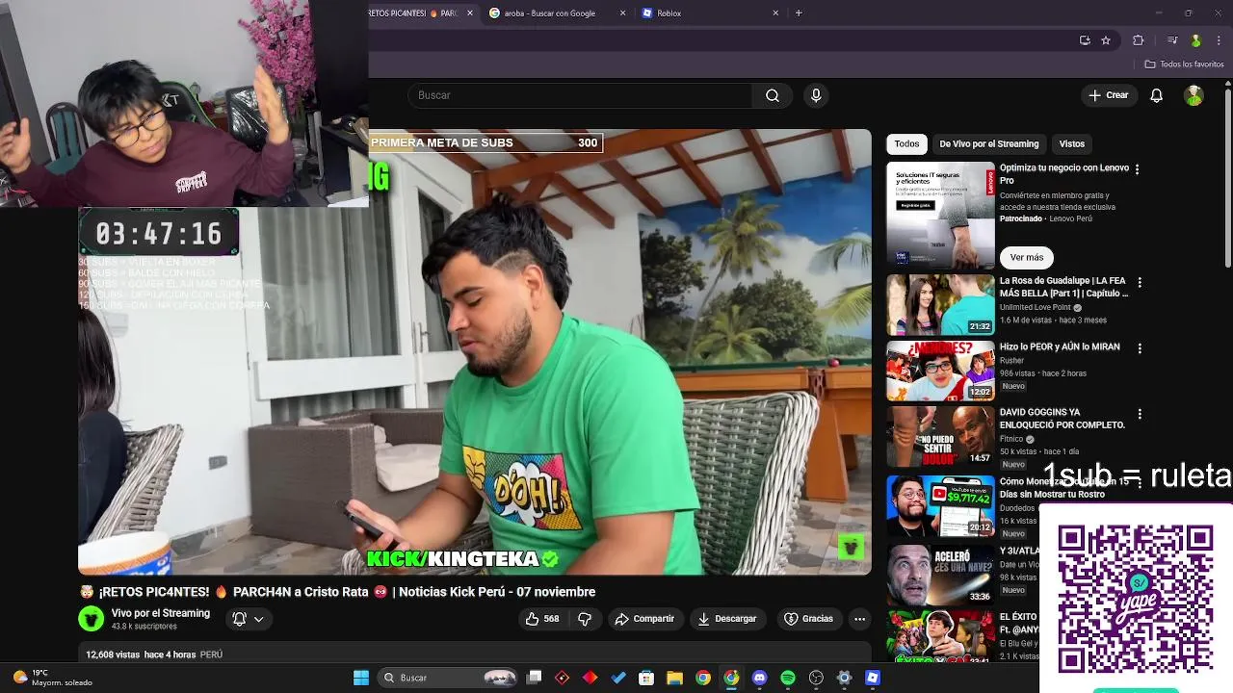The image size is (1233, 693).
Task: Open a new browser tab with plus
Action: click(x=799, y=13)
